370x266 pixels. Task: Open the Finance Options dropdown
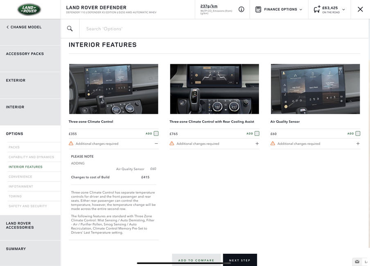(x=279, y=9)
